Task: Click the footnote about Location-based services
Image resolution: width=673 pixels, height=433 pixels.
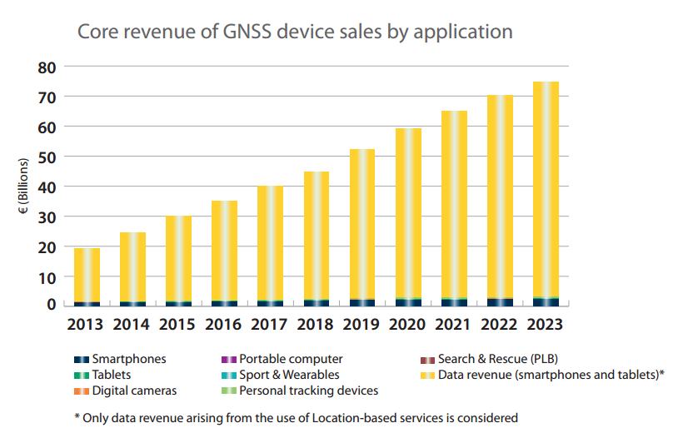Action: point(296,417)
